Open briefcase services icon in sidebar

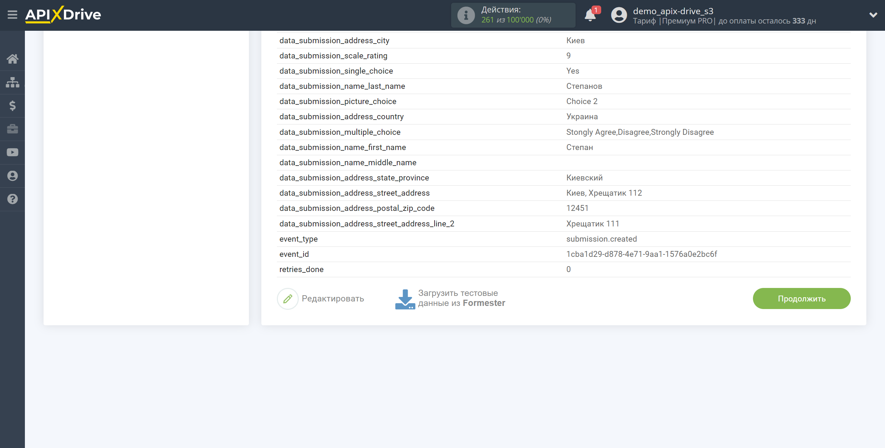12,129
